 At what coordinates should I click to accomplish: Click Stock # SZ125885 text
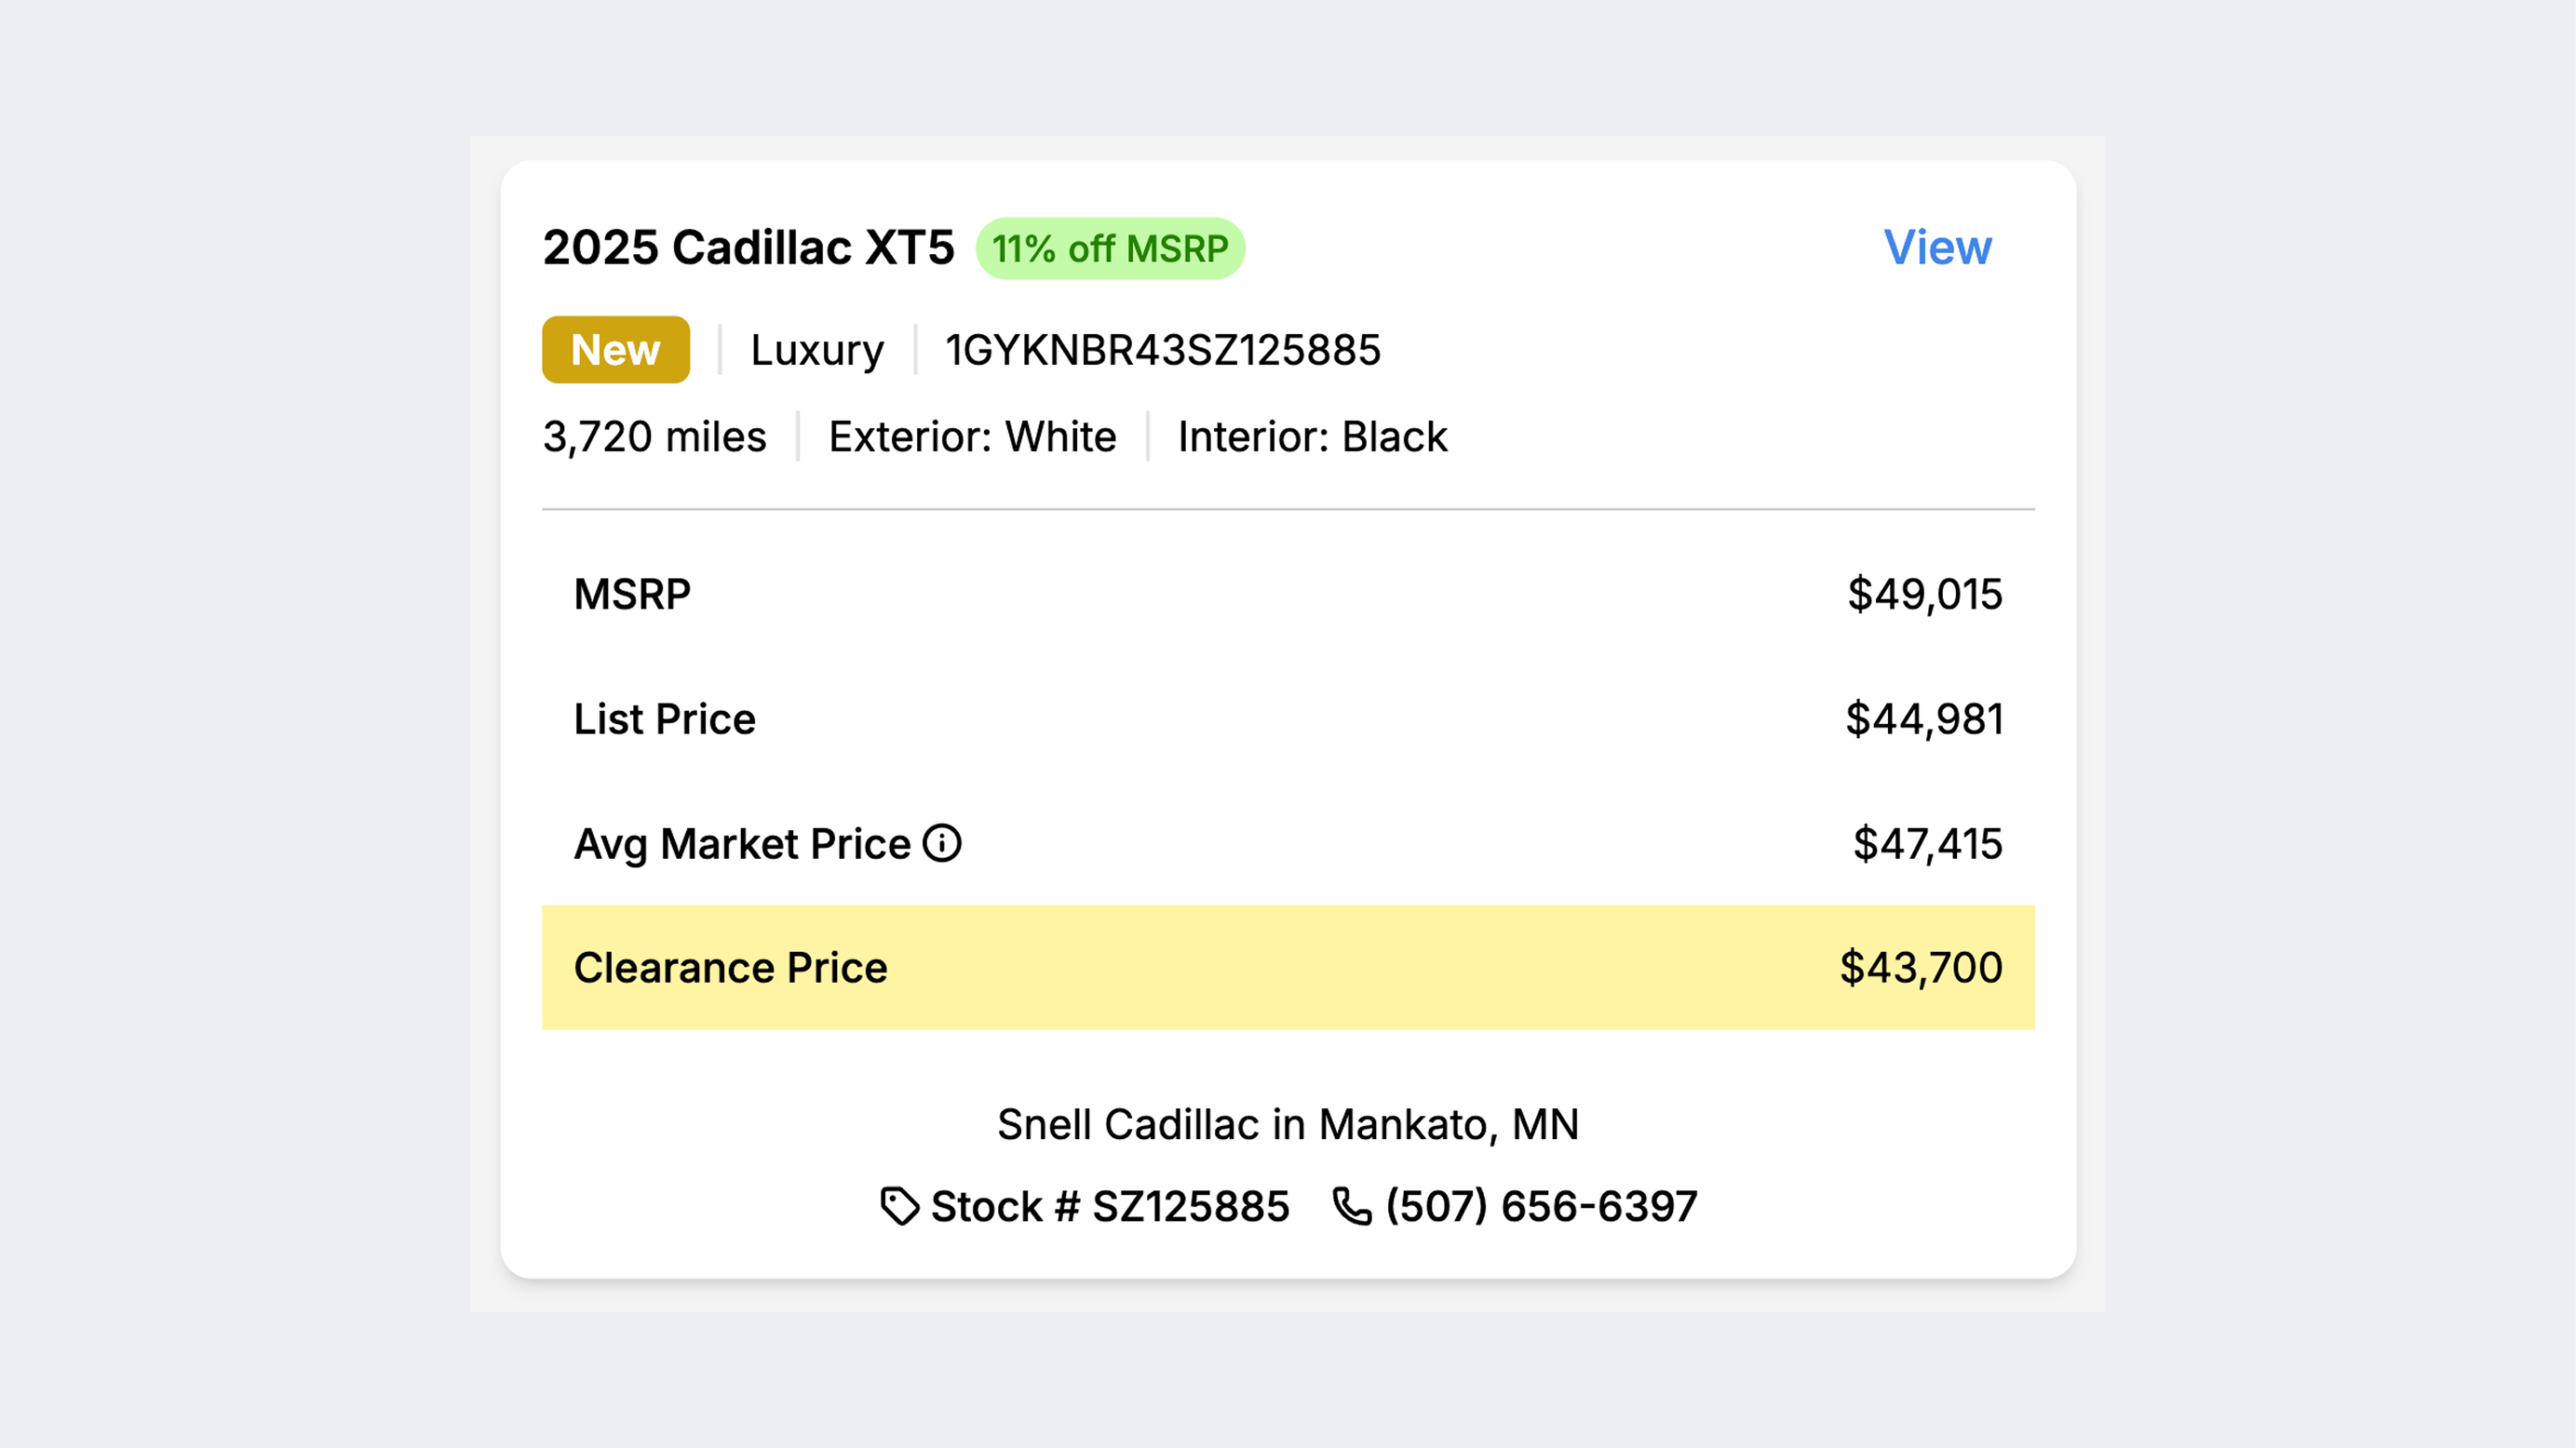[x=1110, y=1206]
